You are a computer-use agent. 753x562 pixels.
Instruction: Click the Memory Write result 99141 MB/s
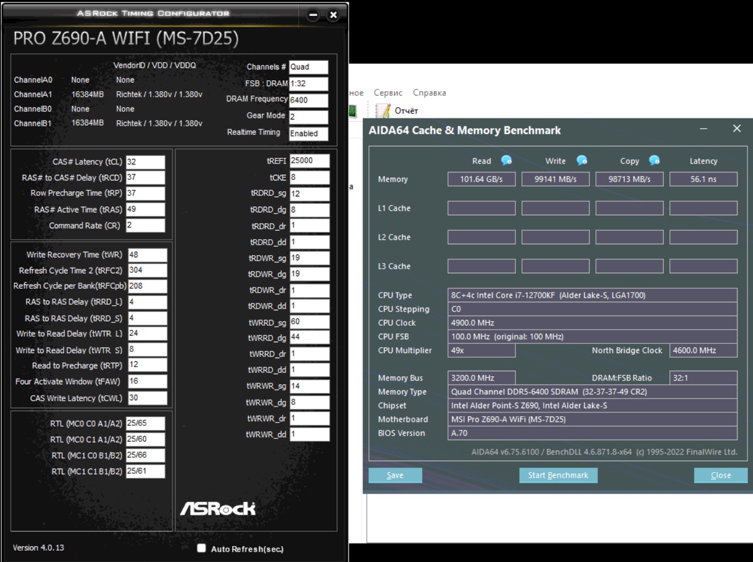(555, 179)
